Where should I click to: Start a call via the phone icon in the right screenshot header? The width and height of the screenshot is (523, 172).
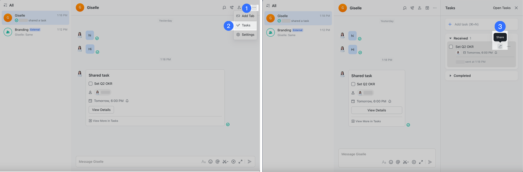coord(412,8)
